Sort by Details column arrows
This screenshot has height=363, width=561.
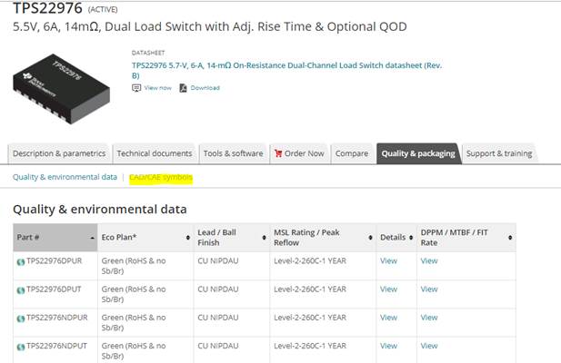point(411,238)
